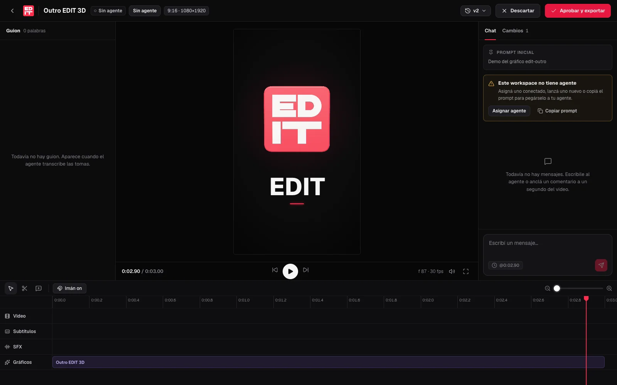Click the Sin agente status badge with circle
Screen dimensions: 617x385
[x=108, y=11]
